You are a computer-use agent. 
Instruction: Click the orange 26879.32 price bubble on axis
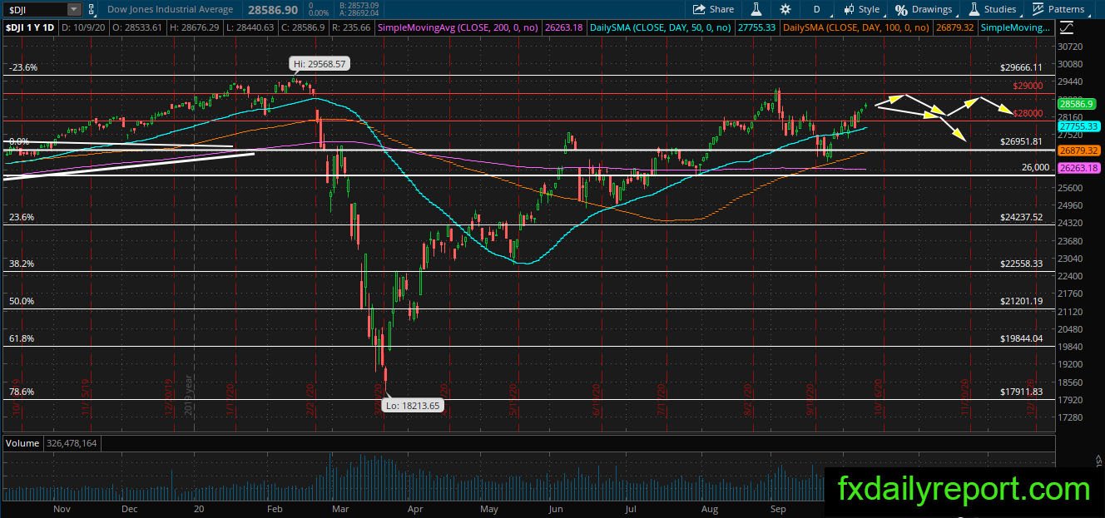pyautogui.click(x=1077, y=150)
